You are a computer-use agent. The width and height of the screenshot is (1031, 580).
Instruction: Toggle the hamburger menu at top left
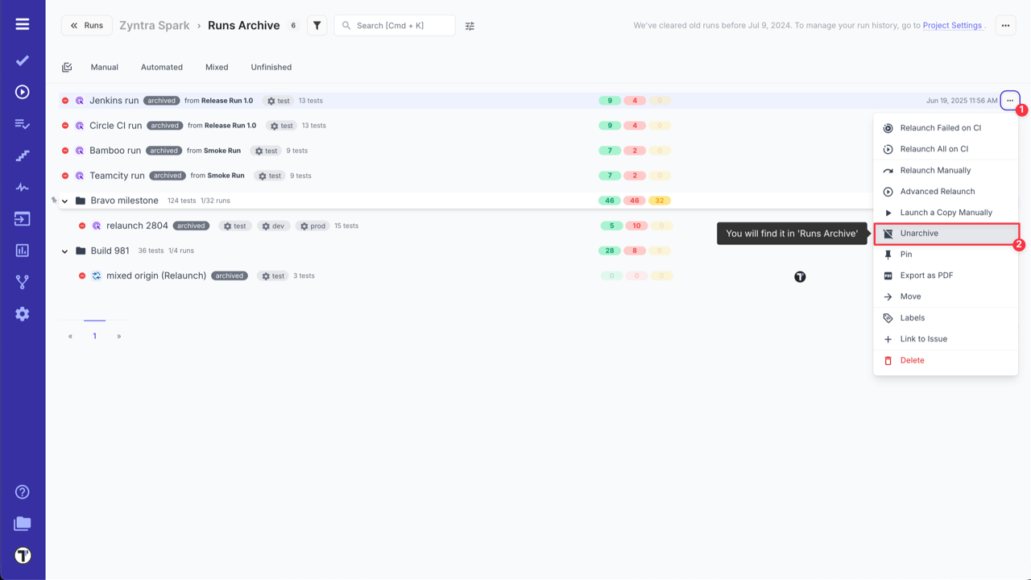click(x=22, y=23)
